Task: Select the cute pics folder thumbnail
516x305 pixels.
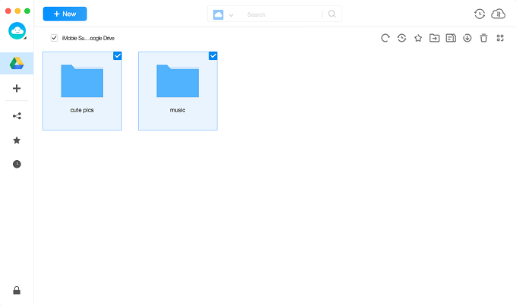Action: (82, 81)
